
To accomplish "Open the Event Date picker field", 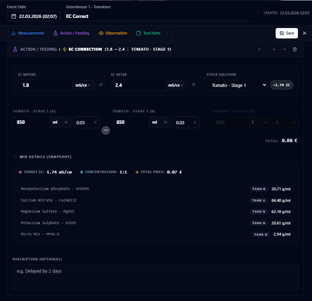I will (x=34, y=16).
